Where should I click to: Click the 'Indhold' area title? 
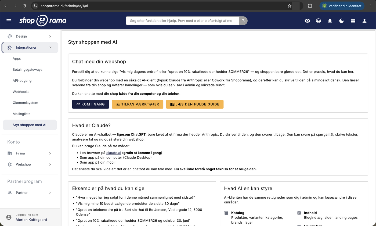[310, 213]
